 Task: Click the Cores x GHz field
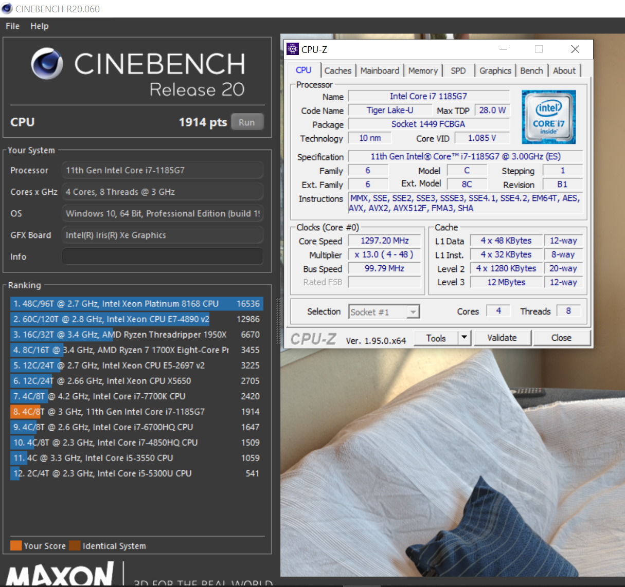(163, 192)
